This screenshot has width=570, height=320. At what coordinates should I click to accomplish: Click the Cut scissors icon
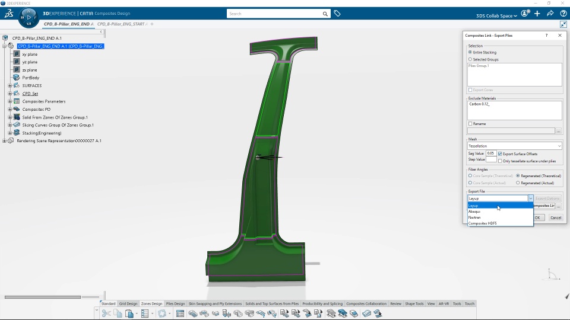106,313
